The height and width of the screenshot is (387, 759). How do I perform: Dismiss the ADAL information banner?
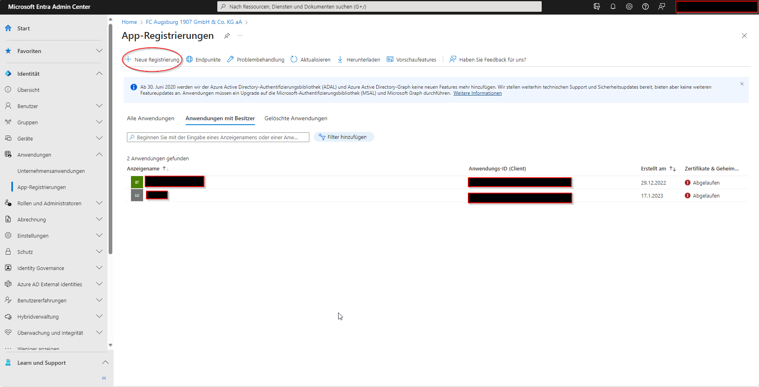coord(742,84)
